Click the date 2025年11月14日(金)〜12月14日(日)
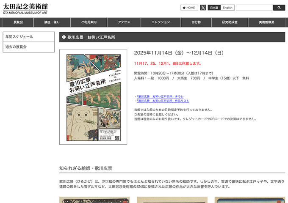 179,53
